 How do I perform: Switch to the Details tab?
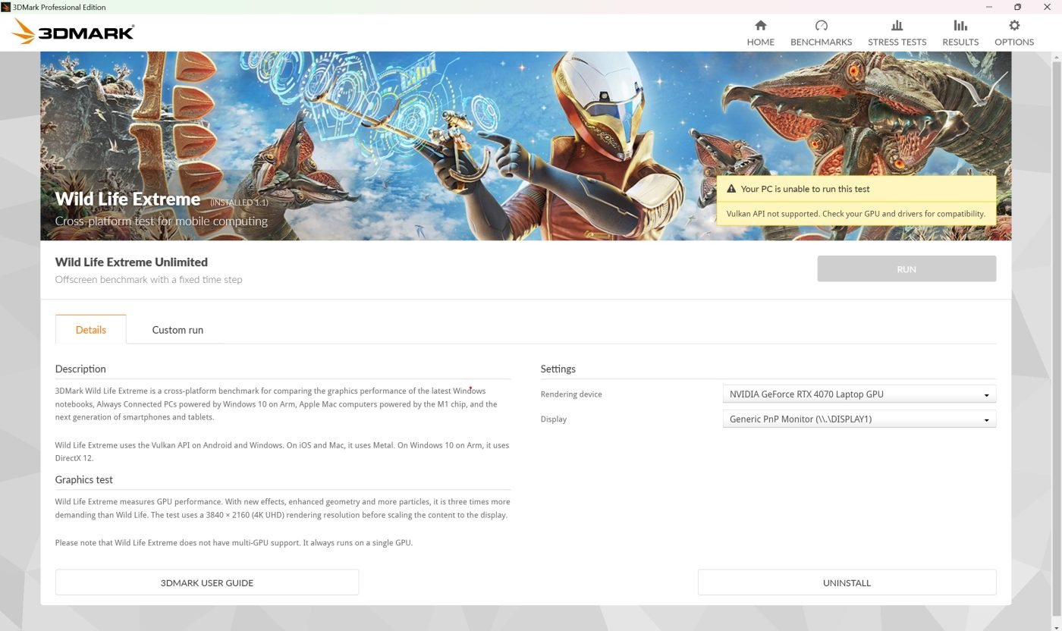(x=90, y=329)
